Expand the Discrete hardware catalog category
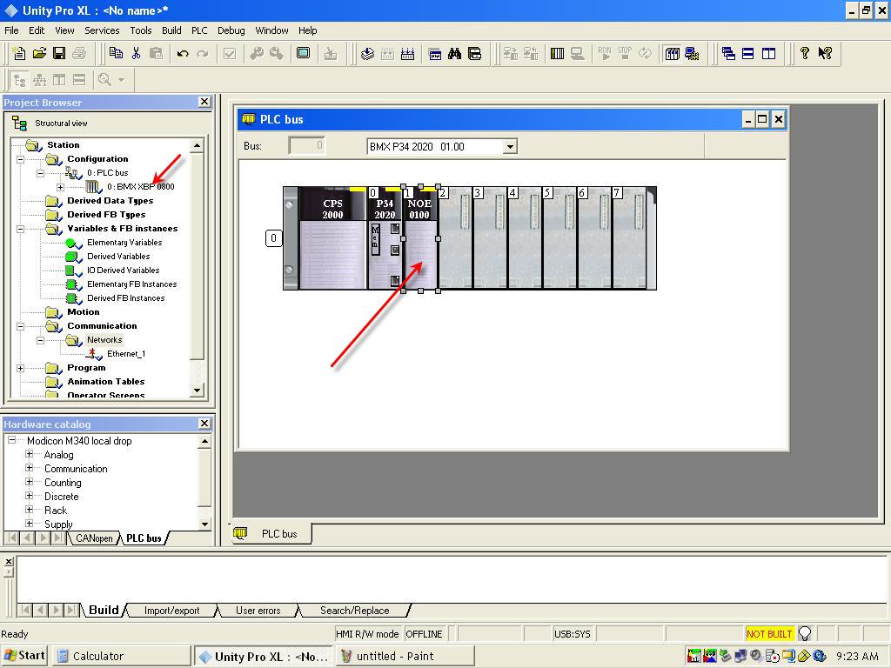The width and height of the screenshot is (891, 668). pyautogui.click(x=29, y=496)
